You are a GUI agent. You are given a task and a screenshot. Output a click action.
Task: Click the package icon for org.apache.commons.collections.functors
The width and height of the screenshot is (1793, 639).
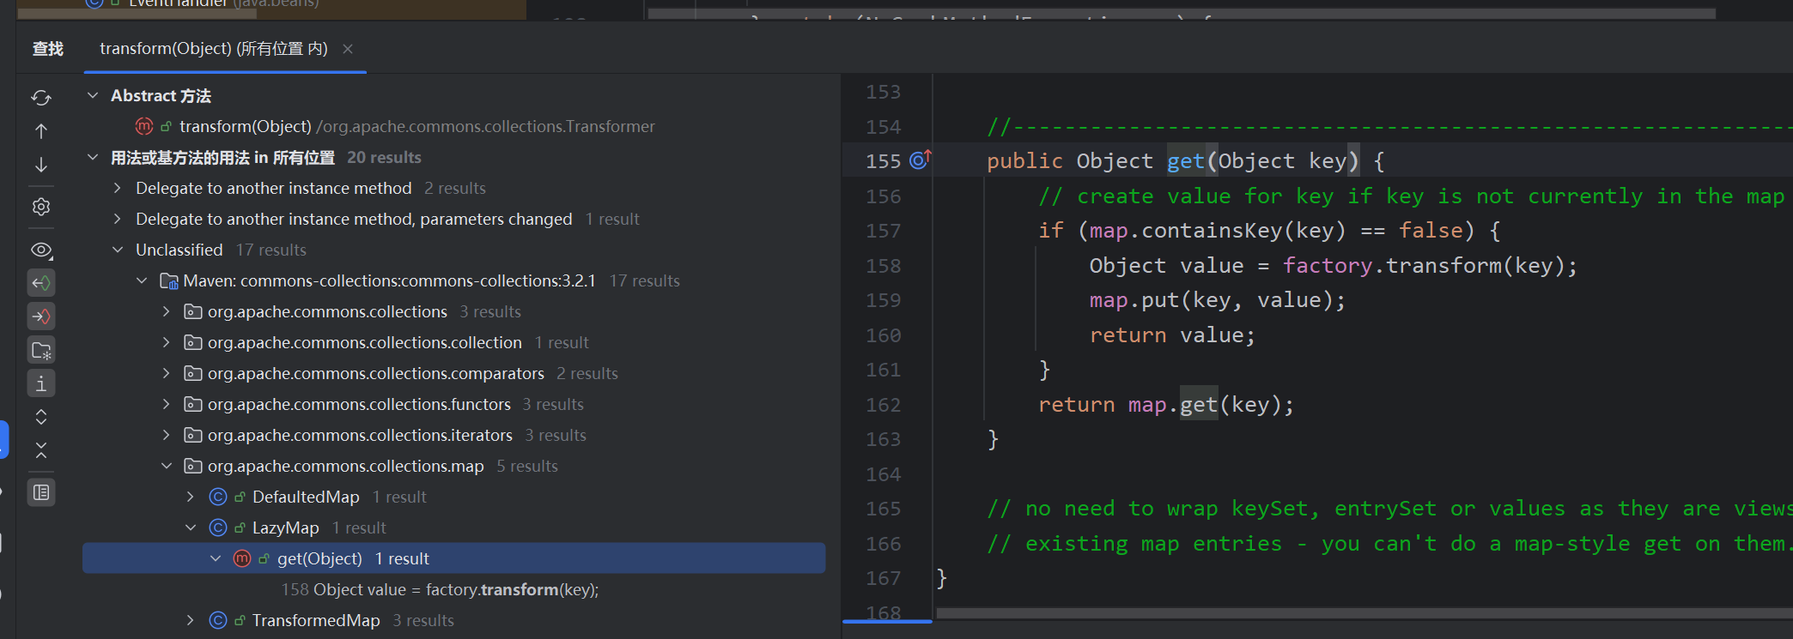(x=193, y=404)
